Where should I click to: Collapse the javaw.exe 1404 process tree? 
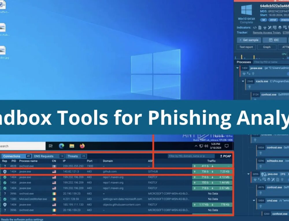click(237, 68)
